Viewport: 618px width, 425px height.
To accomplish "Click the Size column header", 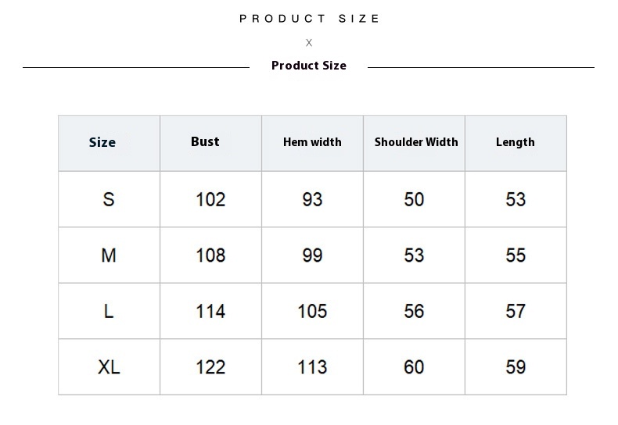I will pyautogui.click(x=102, y=142).
